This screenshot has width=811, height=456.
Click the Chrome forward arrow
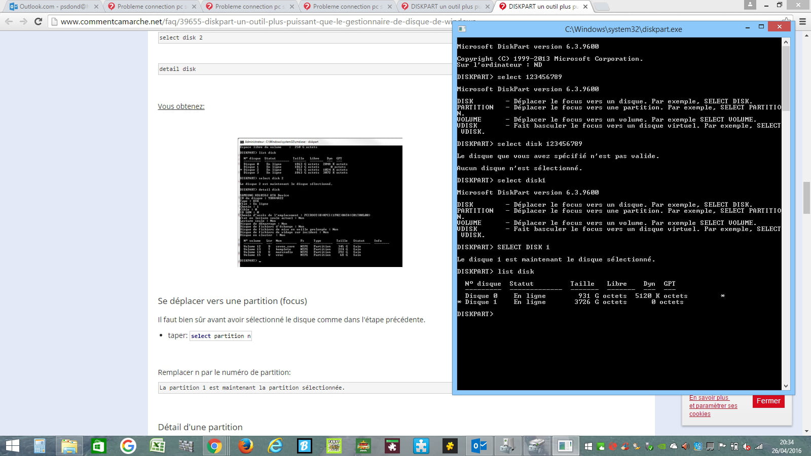coord(23,21)
